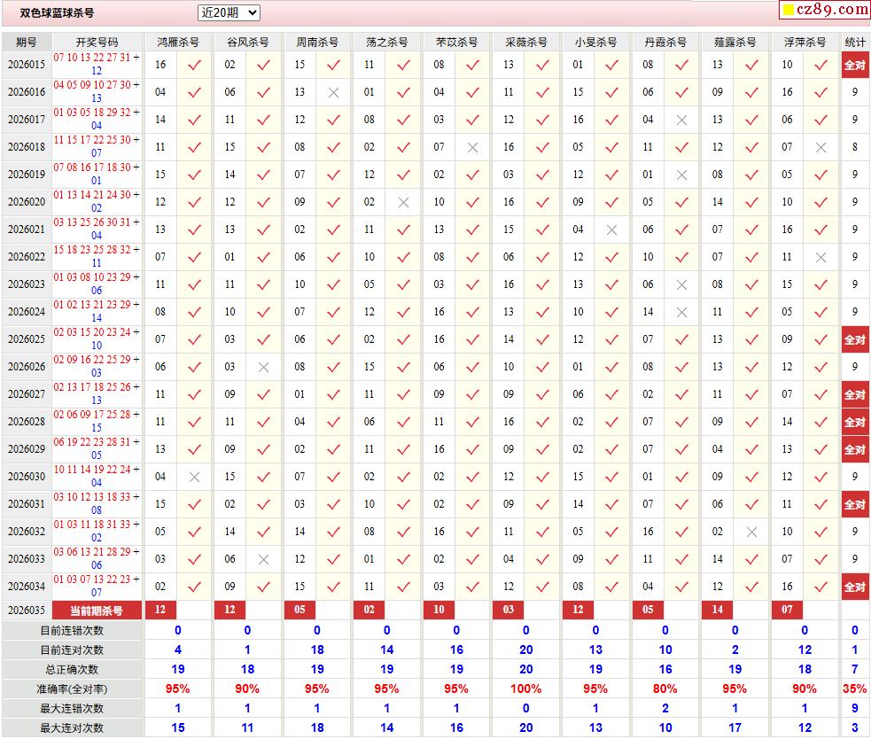Click the X mark for 薤露杀号 in row 2026032

pos(751,532)
